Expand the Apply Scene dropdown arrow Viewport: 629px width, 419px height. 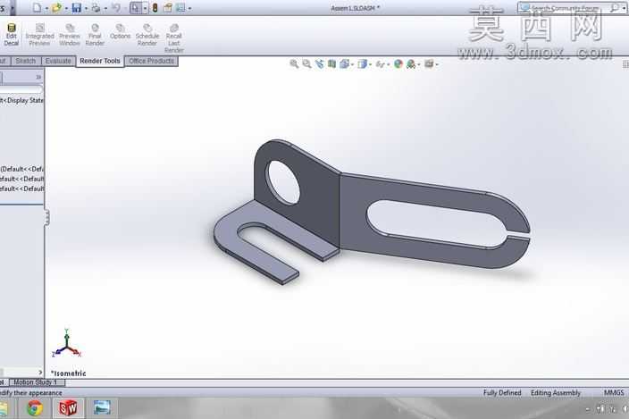[x=419, y=64]
